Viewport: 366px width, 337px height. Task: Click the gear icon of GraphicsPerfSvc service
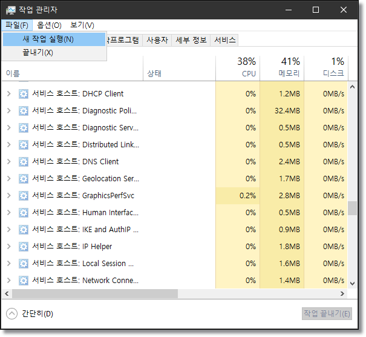(24, 196)
